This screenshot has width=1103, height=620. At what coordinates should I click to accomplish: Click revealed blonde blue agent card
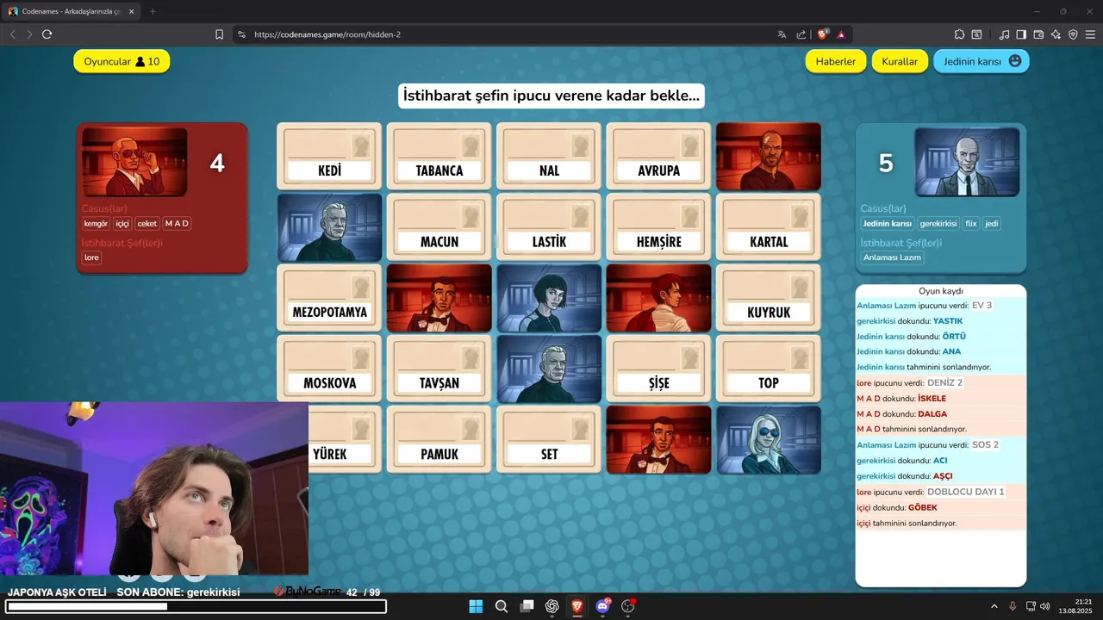(769, 440)
